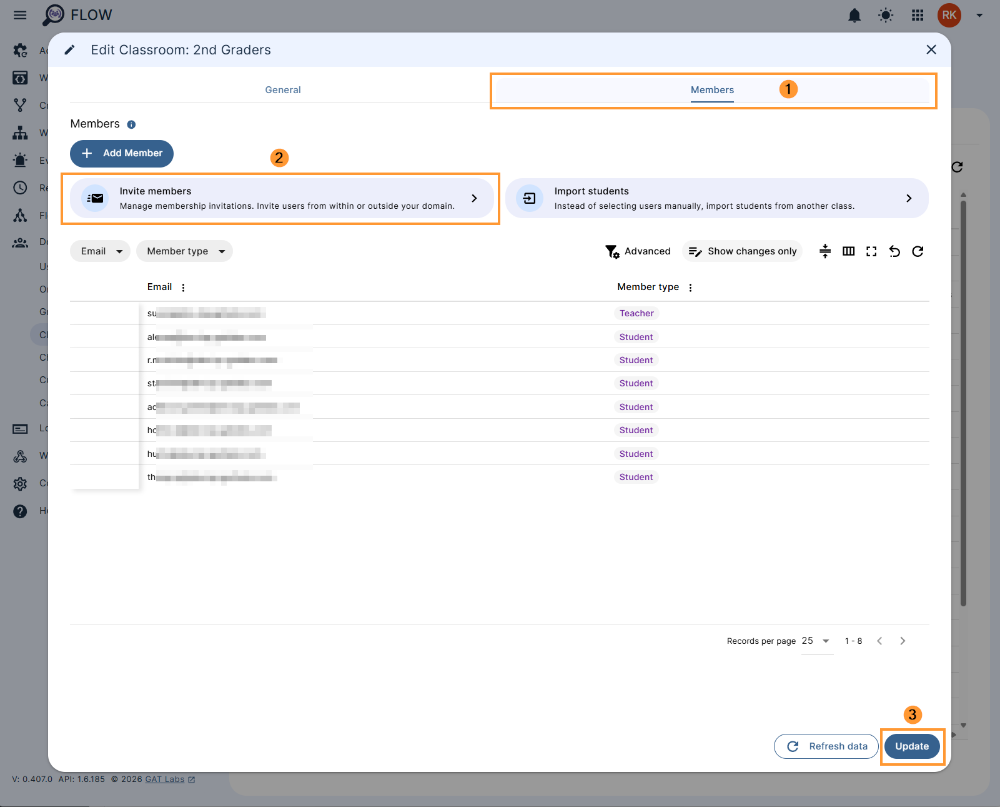Image resolution: width=1000 pixels, height=807 pixels.
Task: Click the notifications bell icon
Action: tap(854, 16)
